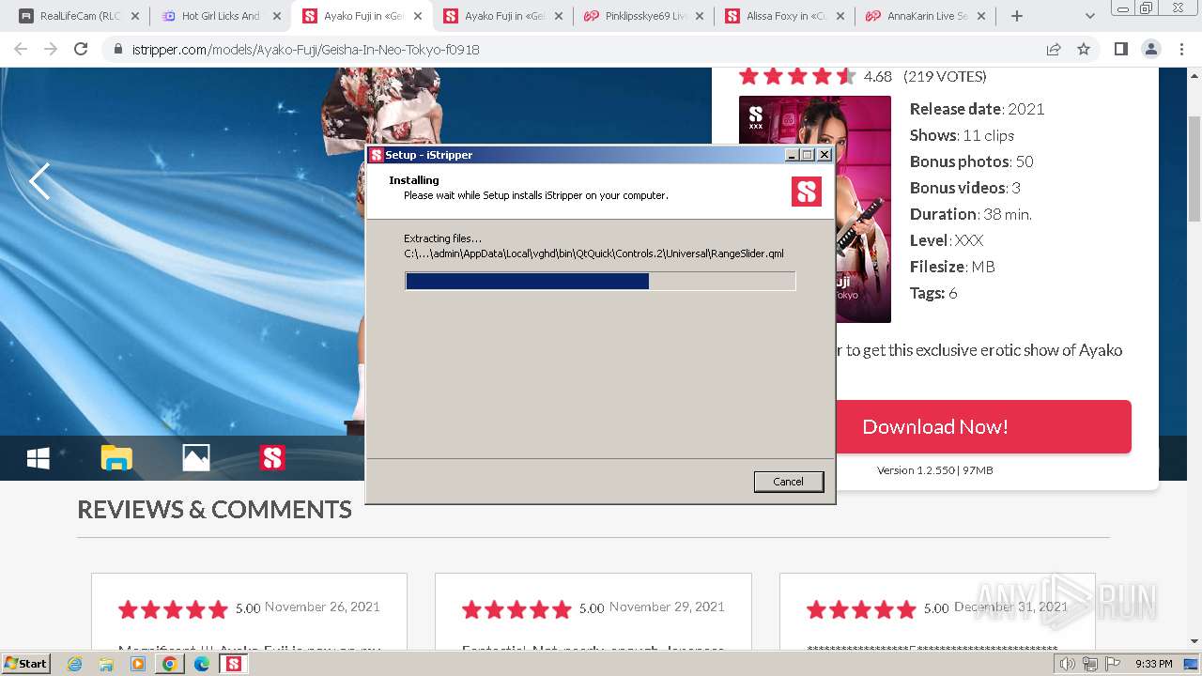This screenshot has height=676, width=1202.
Task: Click the Action Center flag tray icon
Action: pyautogui.click(x=1113, y=664)
